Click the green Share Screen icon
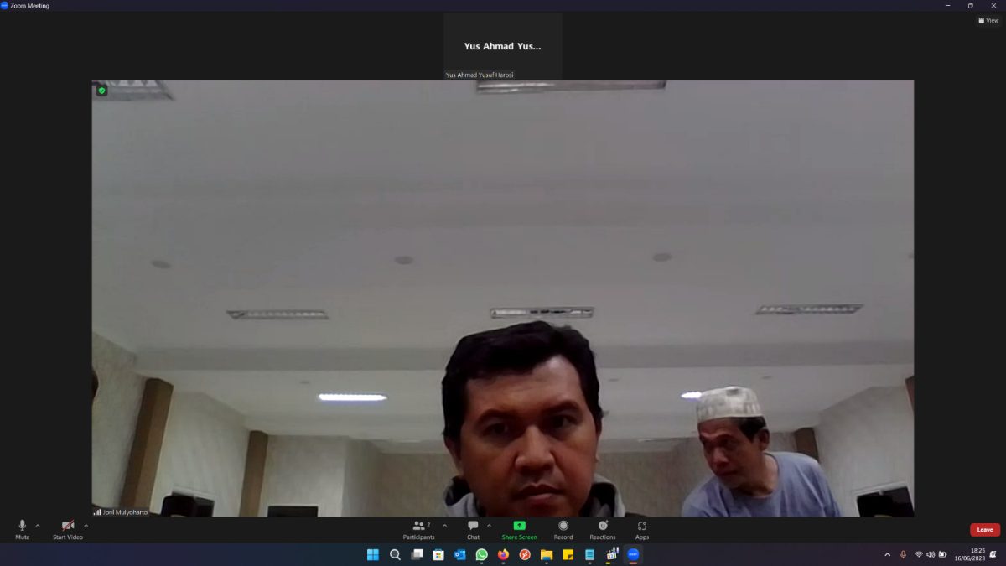The width and height of the screenshot is (1006, 566). [519, 526]
